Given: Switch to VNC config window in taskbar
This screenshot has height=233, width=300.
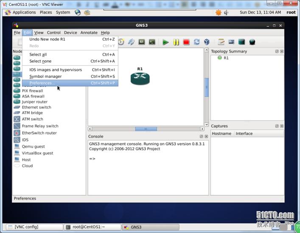Looking at the screenshot, I should coord(34,227).
